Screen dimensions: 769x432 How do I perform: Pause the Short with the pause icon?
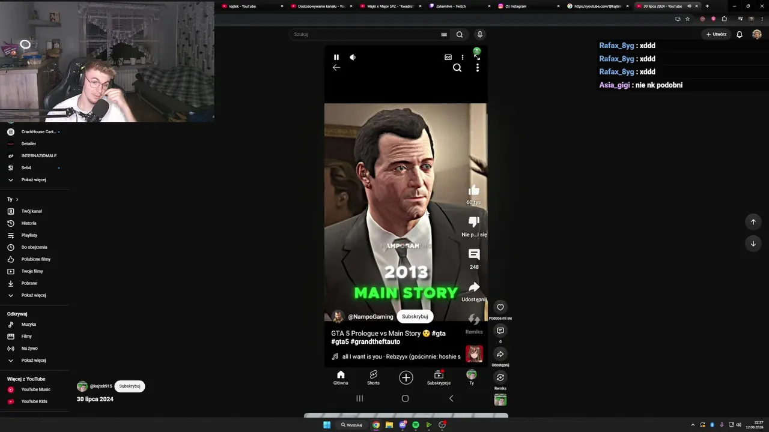pyautogui.click(x=336, y=57)
